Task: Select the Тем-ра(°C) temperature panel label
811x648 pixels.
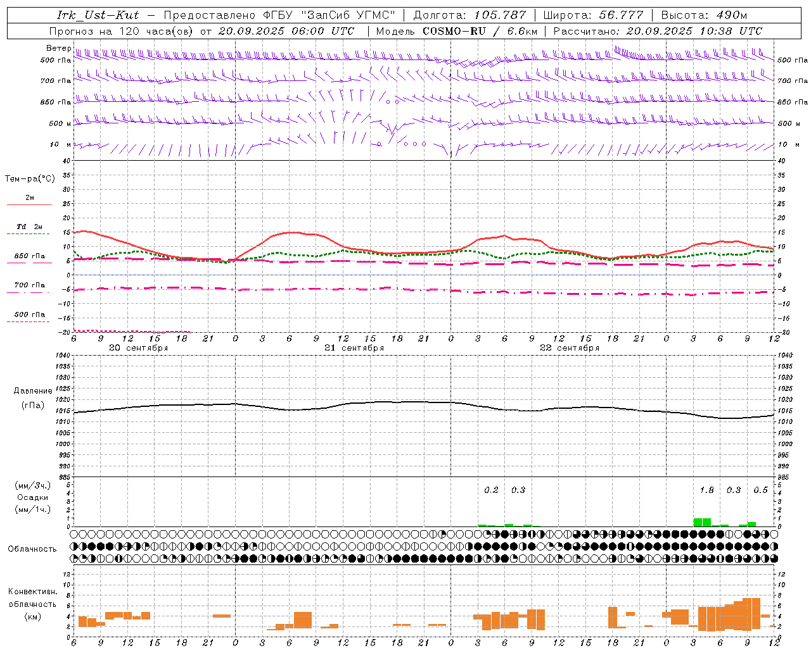Action: click(30, 179)
